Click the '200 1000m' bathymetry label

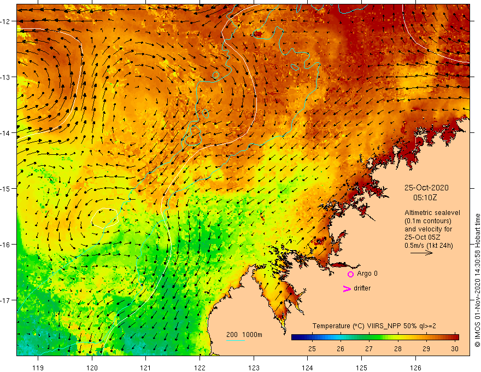[244, 335]
